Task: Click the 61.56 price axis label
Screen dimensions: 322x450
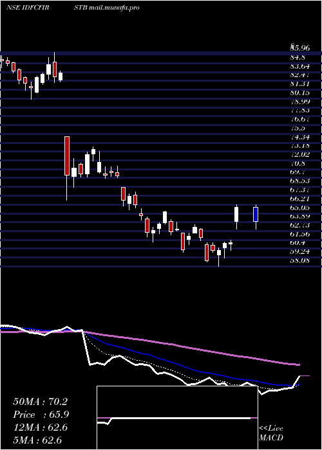Action: (299, 235)
